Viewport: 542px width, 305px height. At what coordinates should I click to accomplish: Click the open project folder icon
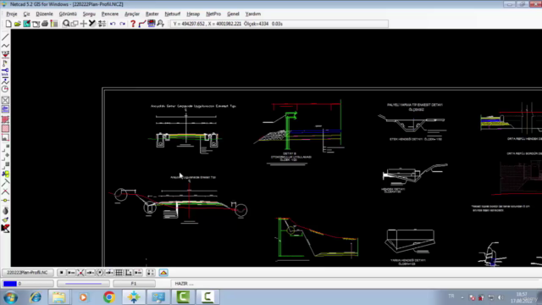point(17,24)
